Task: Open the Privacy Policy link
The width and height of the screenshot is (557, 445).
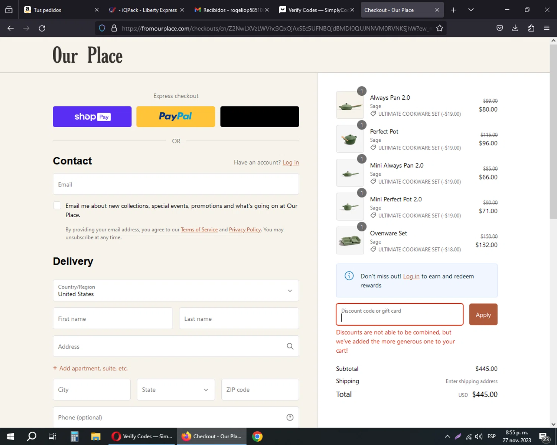Action: click(245, 230)
